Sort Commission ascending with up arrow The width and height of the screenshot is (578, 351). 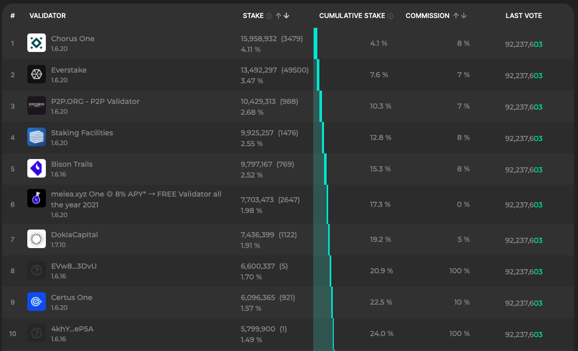[456, 15]
